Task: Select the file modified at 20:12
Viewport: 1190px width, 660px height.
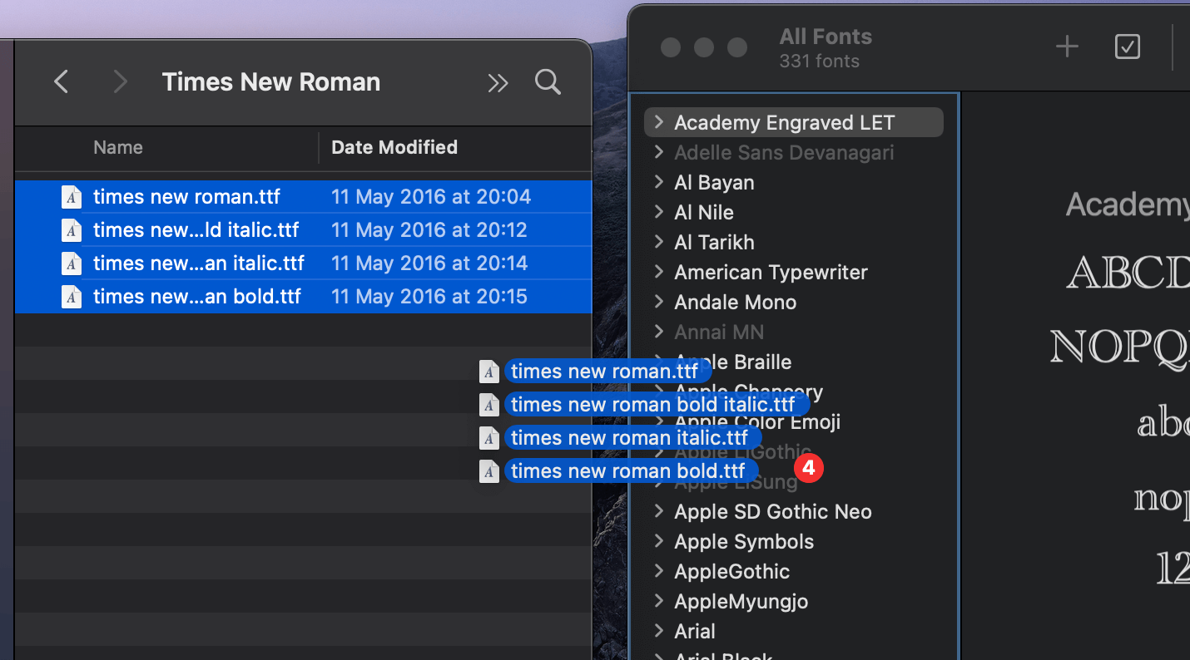Action: pyautogui.click(x=304, y=230)
